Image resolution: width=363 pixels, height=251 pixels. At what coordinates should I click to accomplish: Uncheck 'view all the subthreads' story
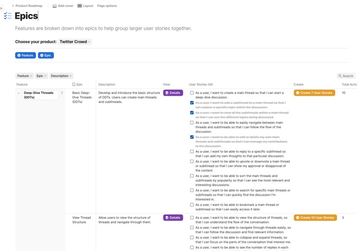(x=192, y=113)
